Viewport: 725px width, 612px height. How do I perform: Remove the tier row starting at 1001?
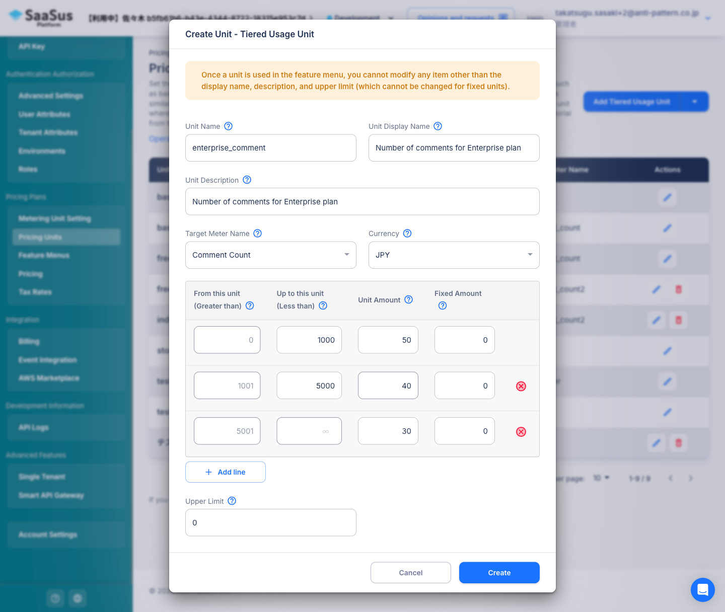click(521, 386)
